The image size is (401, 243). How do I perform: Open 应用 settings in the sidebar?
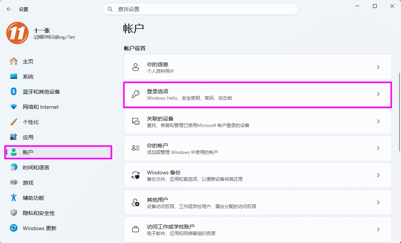tap(58, 137)
